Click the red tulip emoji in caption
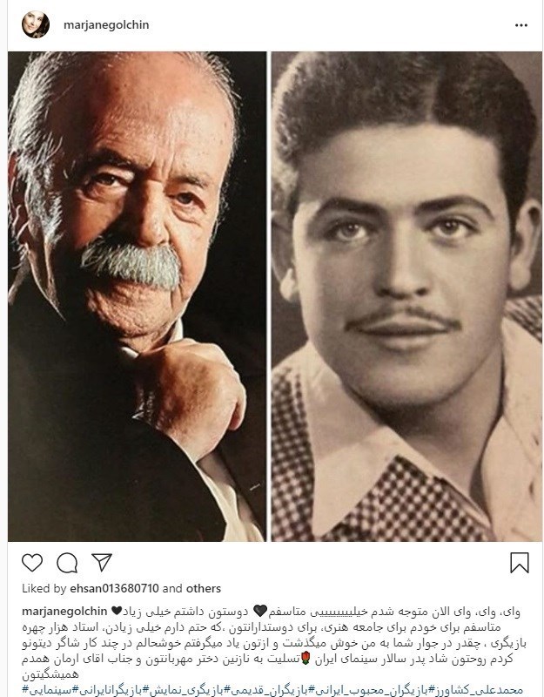 click(x=306, y=659)
